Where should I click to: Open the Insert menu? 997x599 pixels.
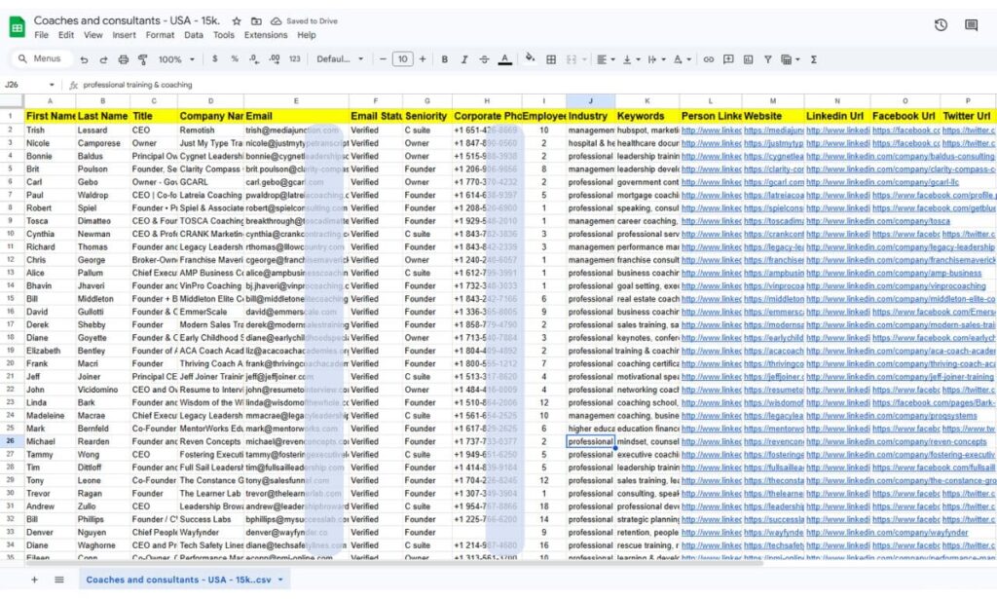124,35
